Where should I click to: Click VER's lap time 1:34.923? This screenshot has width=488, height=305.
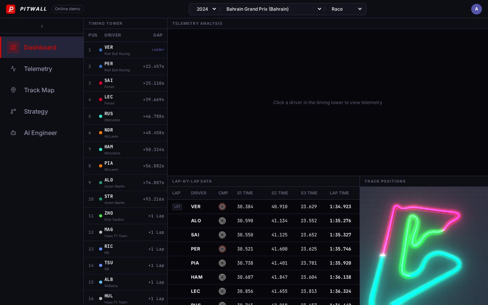(x=340, y=207)
